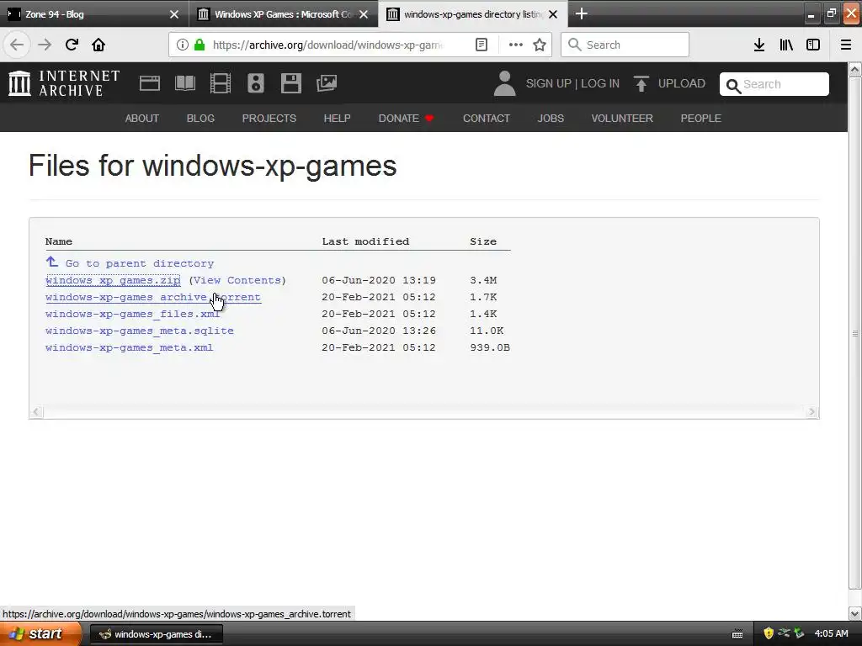Click the SIGN UP link

coord(548,83)
